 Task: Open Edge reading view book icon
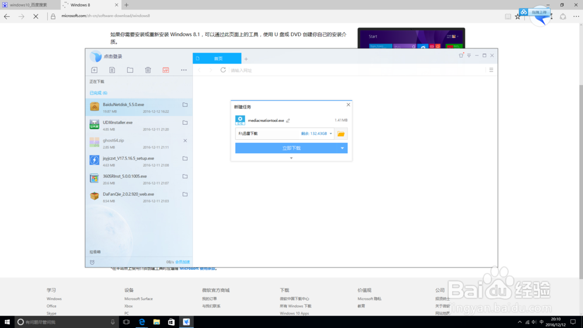coord(508,16)
